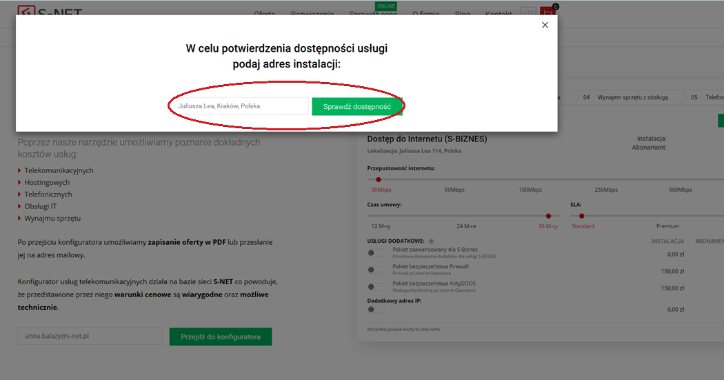Open the Oferta menu item
Image resolution: width=724 pixels, height=380 pixels.
pos(265,13)
